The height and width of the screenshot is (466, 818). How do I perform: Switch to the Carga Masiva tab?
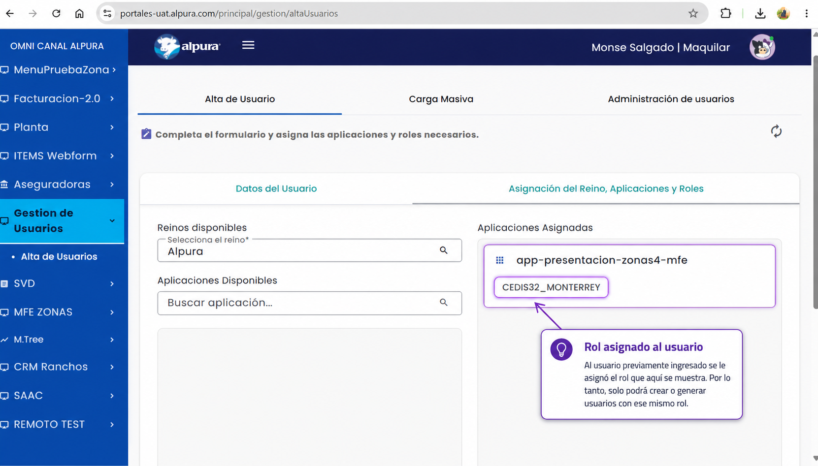[441, 99]
